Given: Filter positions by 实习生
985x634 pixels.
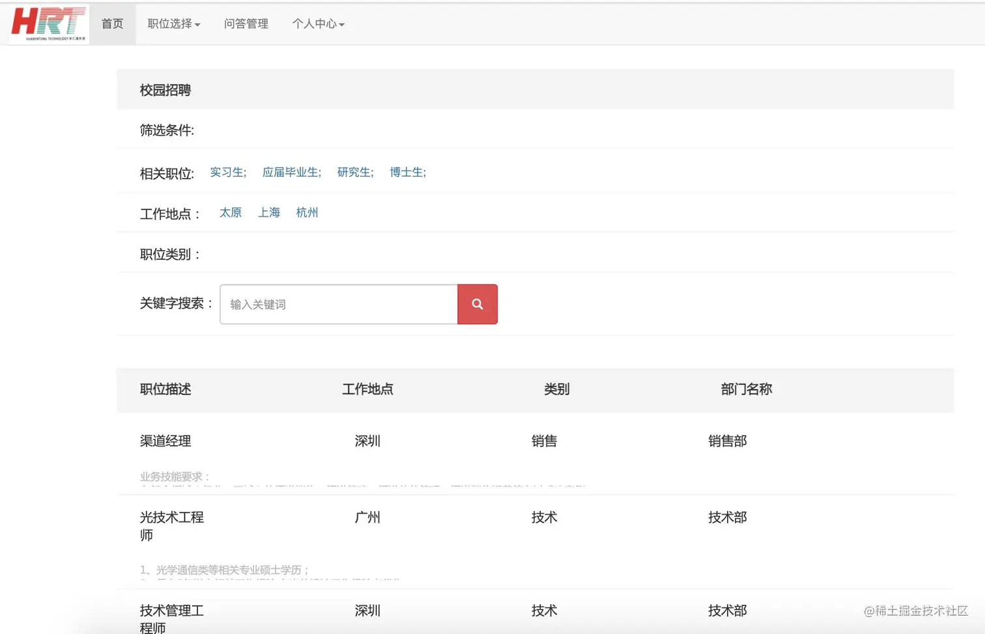Looking at the screenshot, I should 228,172.
